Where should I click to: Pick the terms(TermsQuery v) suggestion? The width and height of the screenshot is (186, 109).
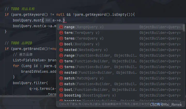pos(120,38)
